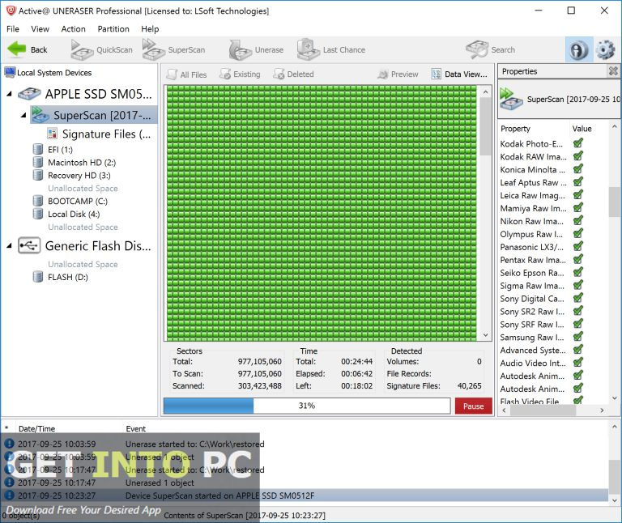Uncheck Olympus Raw signature

578,233
